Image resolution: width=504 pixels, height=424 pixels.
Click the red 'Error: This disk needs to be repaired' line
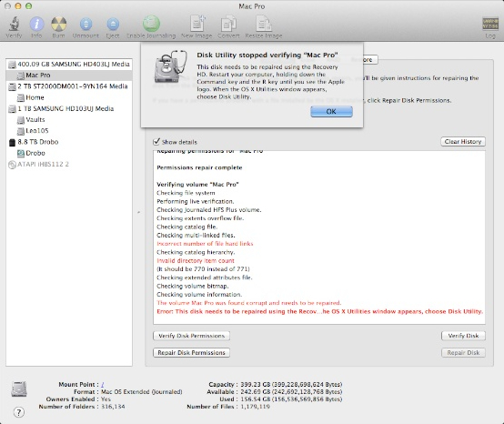coord(319,311)
